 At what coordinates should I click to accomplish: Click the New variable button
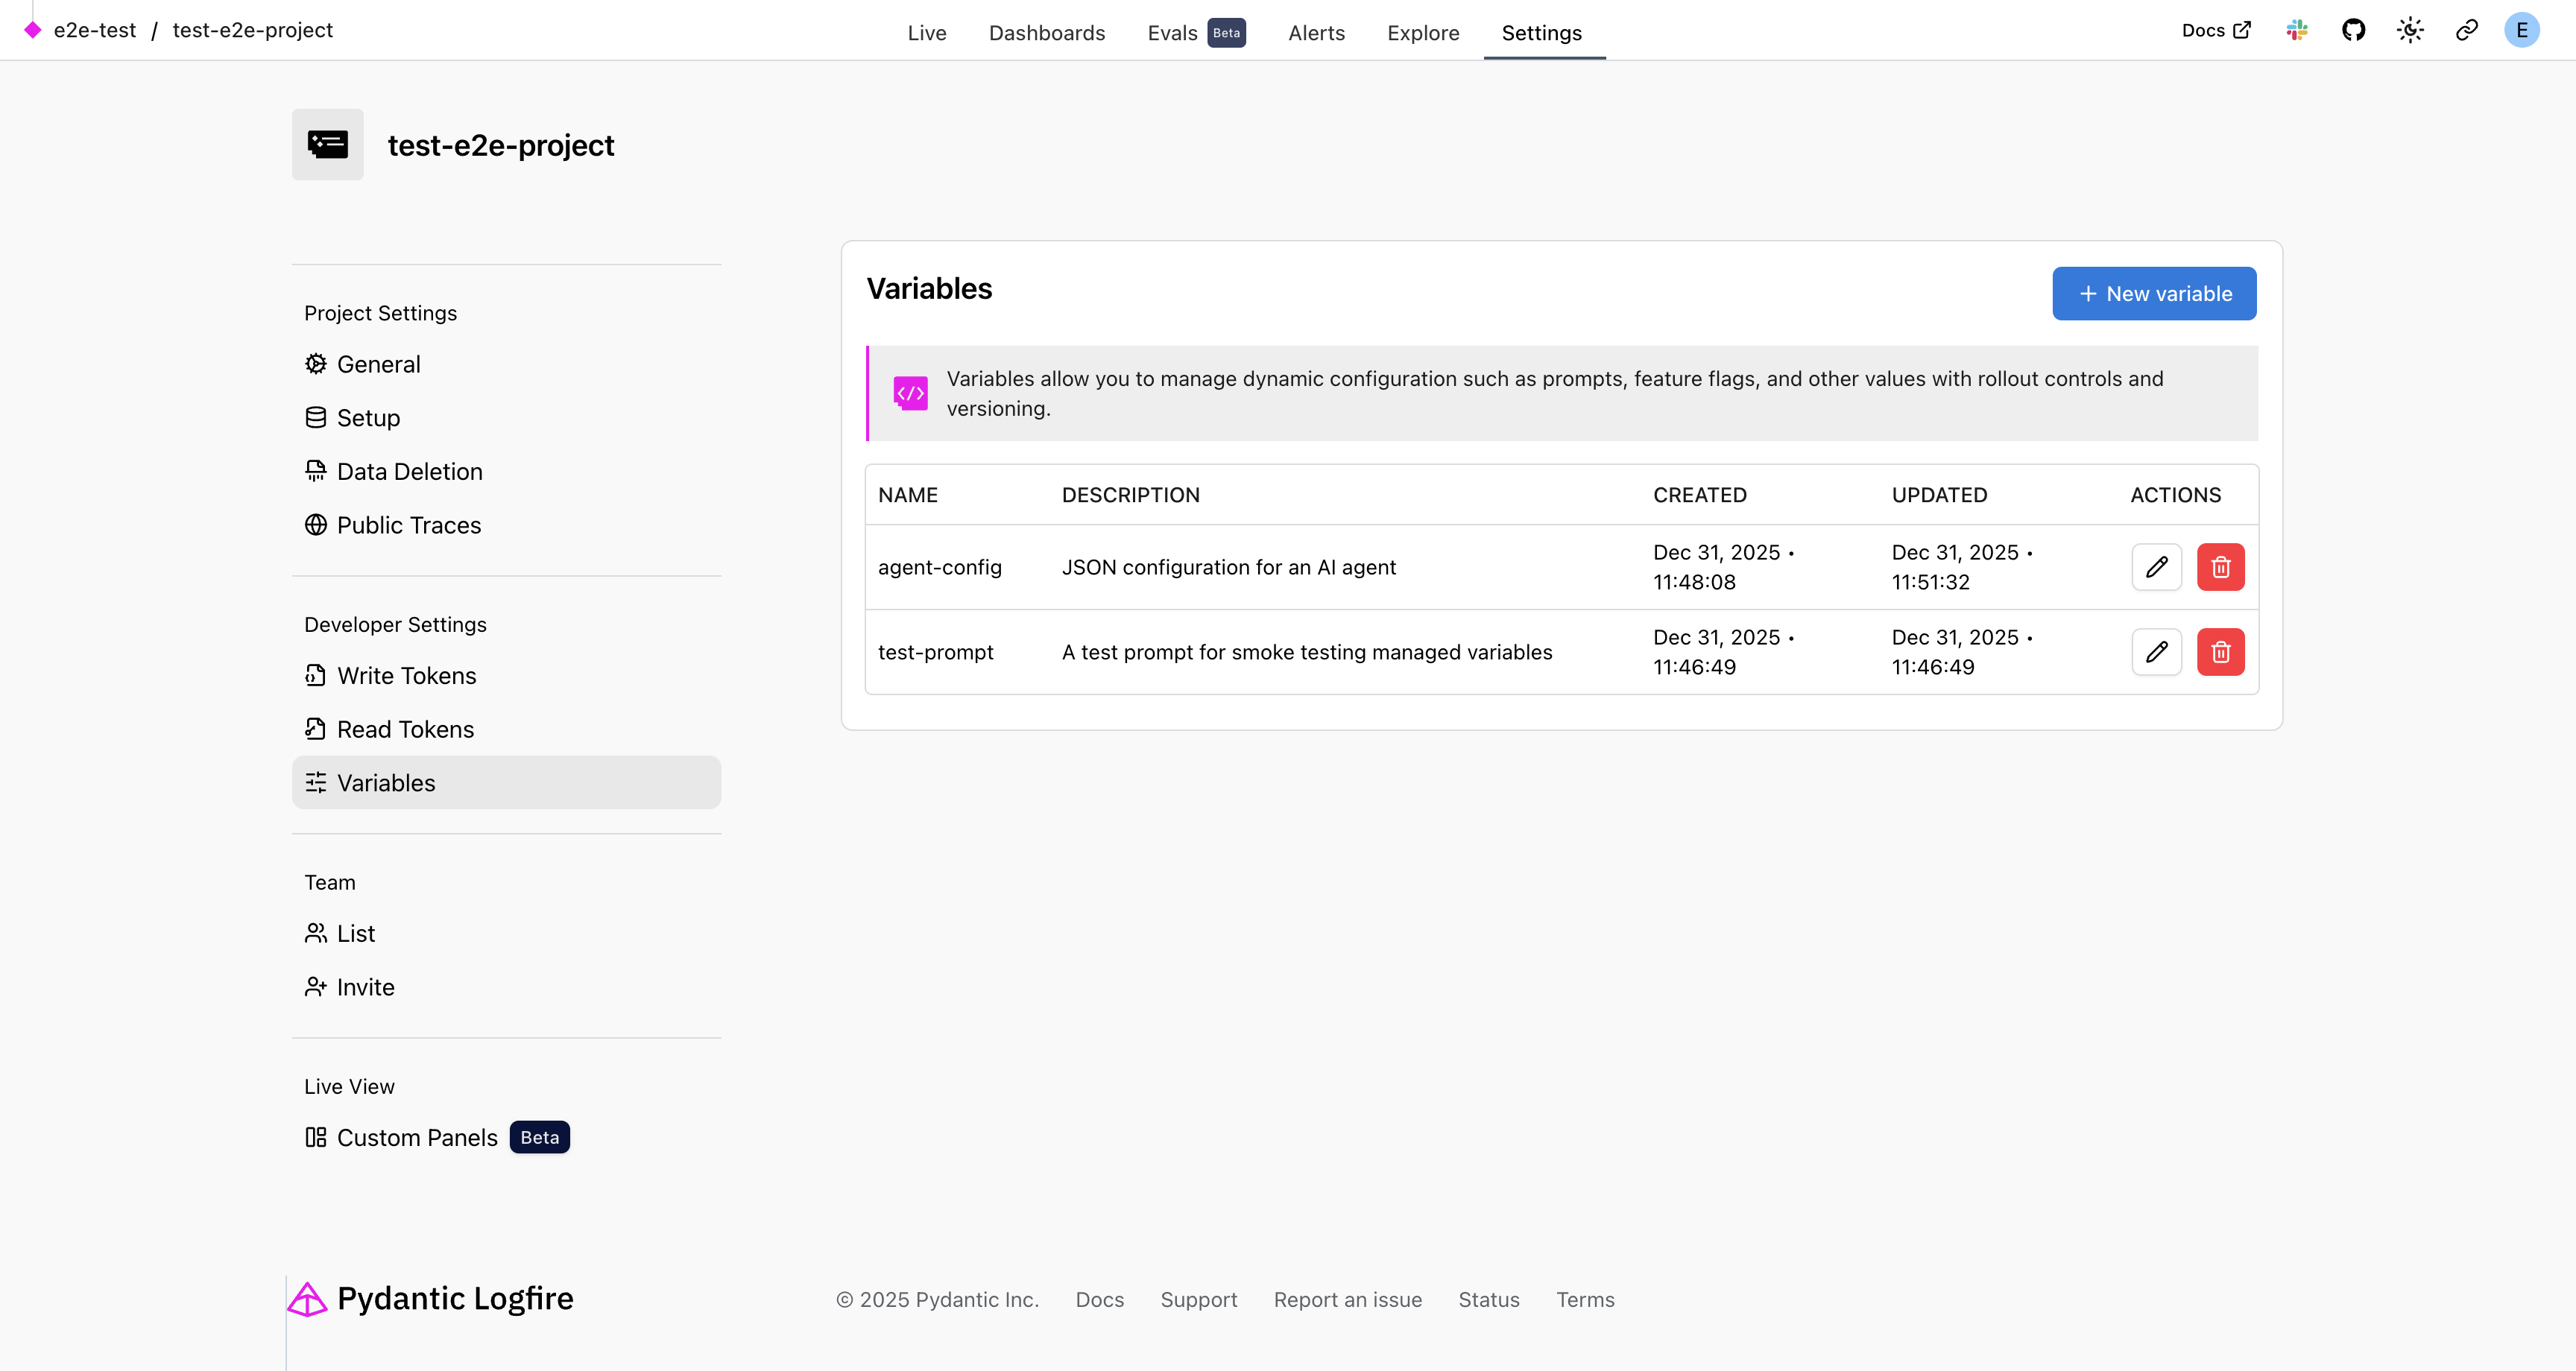point(2154,294)
